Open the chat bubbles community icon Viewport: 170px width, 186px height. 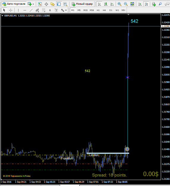(x=167, y=4)
